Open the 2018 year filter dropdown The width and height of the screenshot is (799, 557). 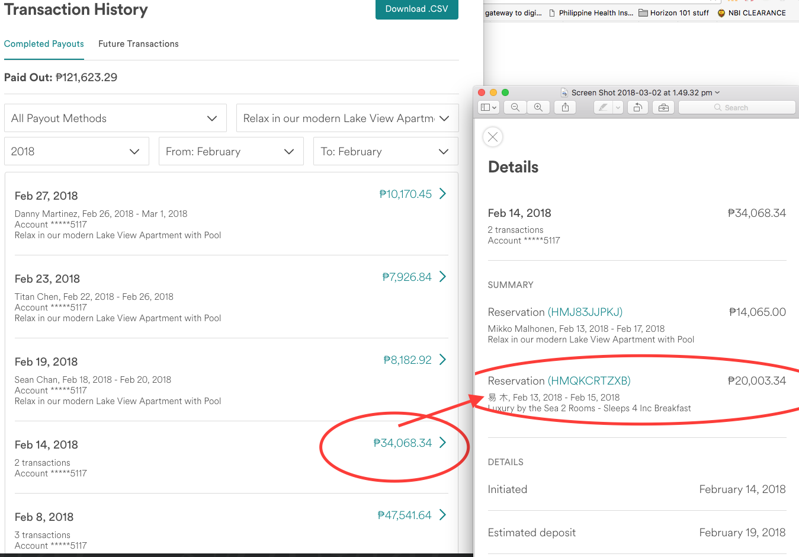coord(76,151)
